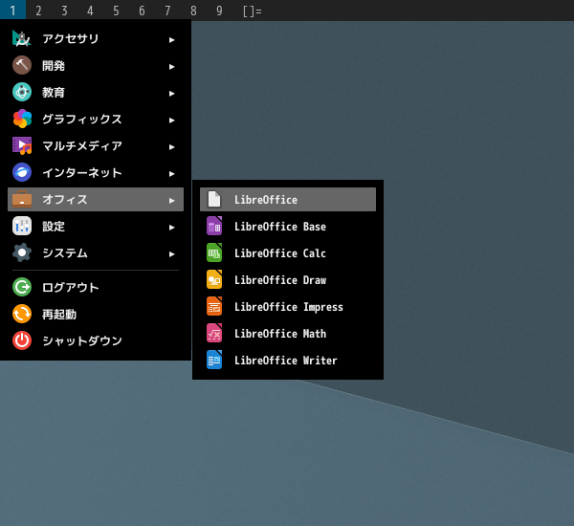574x526 pixels.
Task: Select the システム menu entry
Action: pyautogui.click(x=96, y=252)
